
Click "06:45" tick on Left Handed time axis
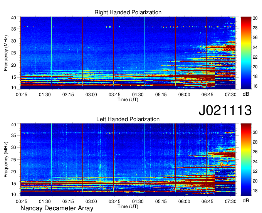point(207,201)
